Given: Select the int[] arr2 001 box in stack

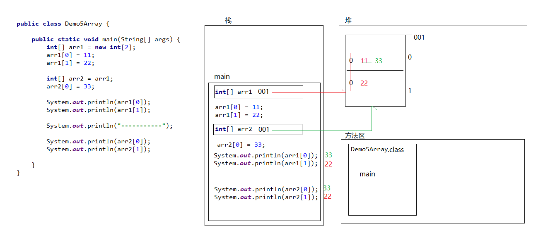Looking at the screenshot, I should (258, 129).
